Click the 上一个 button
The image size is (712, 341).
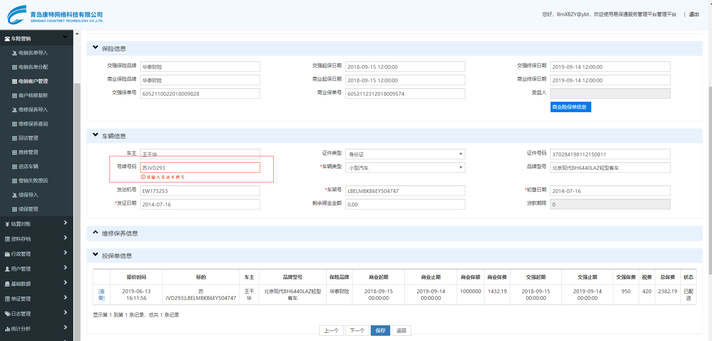point(331,331)
